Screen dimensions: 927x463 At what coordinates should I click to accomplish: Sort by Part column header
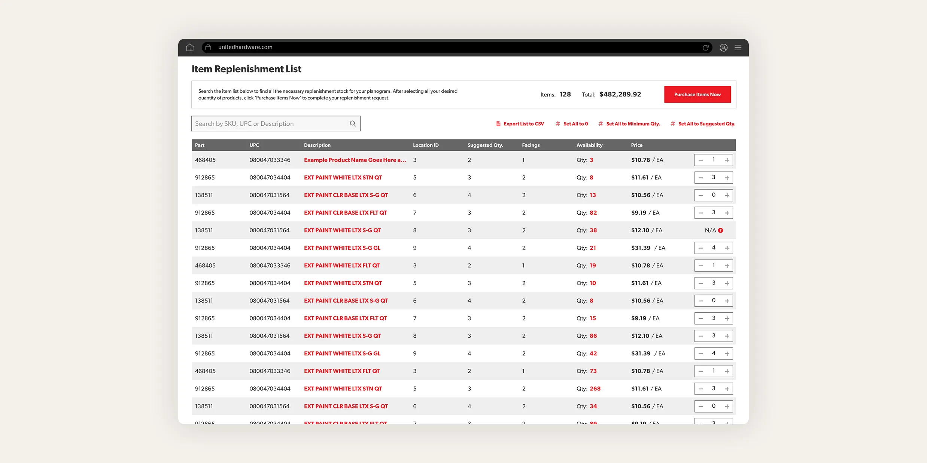click(x=200, y=145)
